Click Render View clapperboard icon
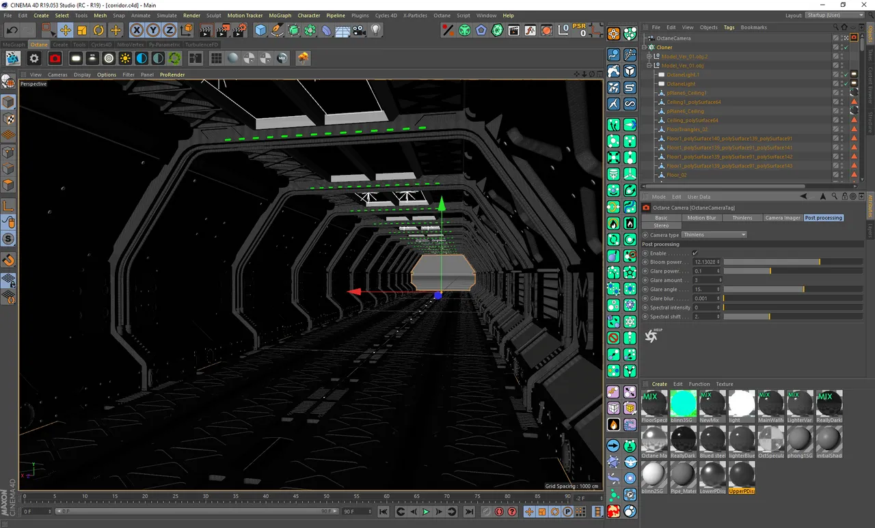Screen dimensions: 875x528 (x=206, y=30)
